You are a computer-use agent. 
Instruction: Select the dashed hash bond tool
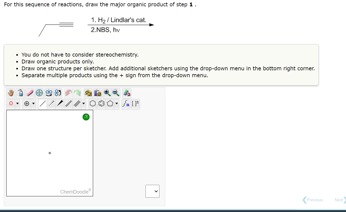51,104
